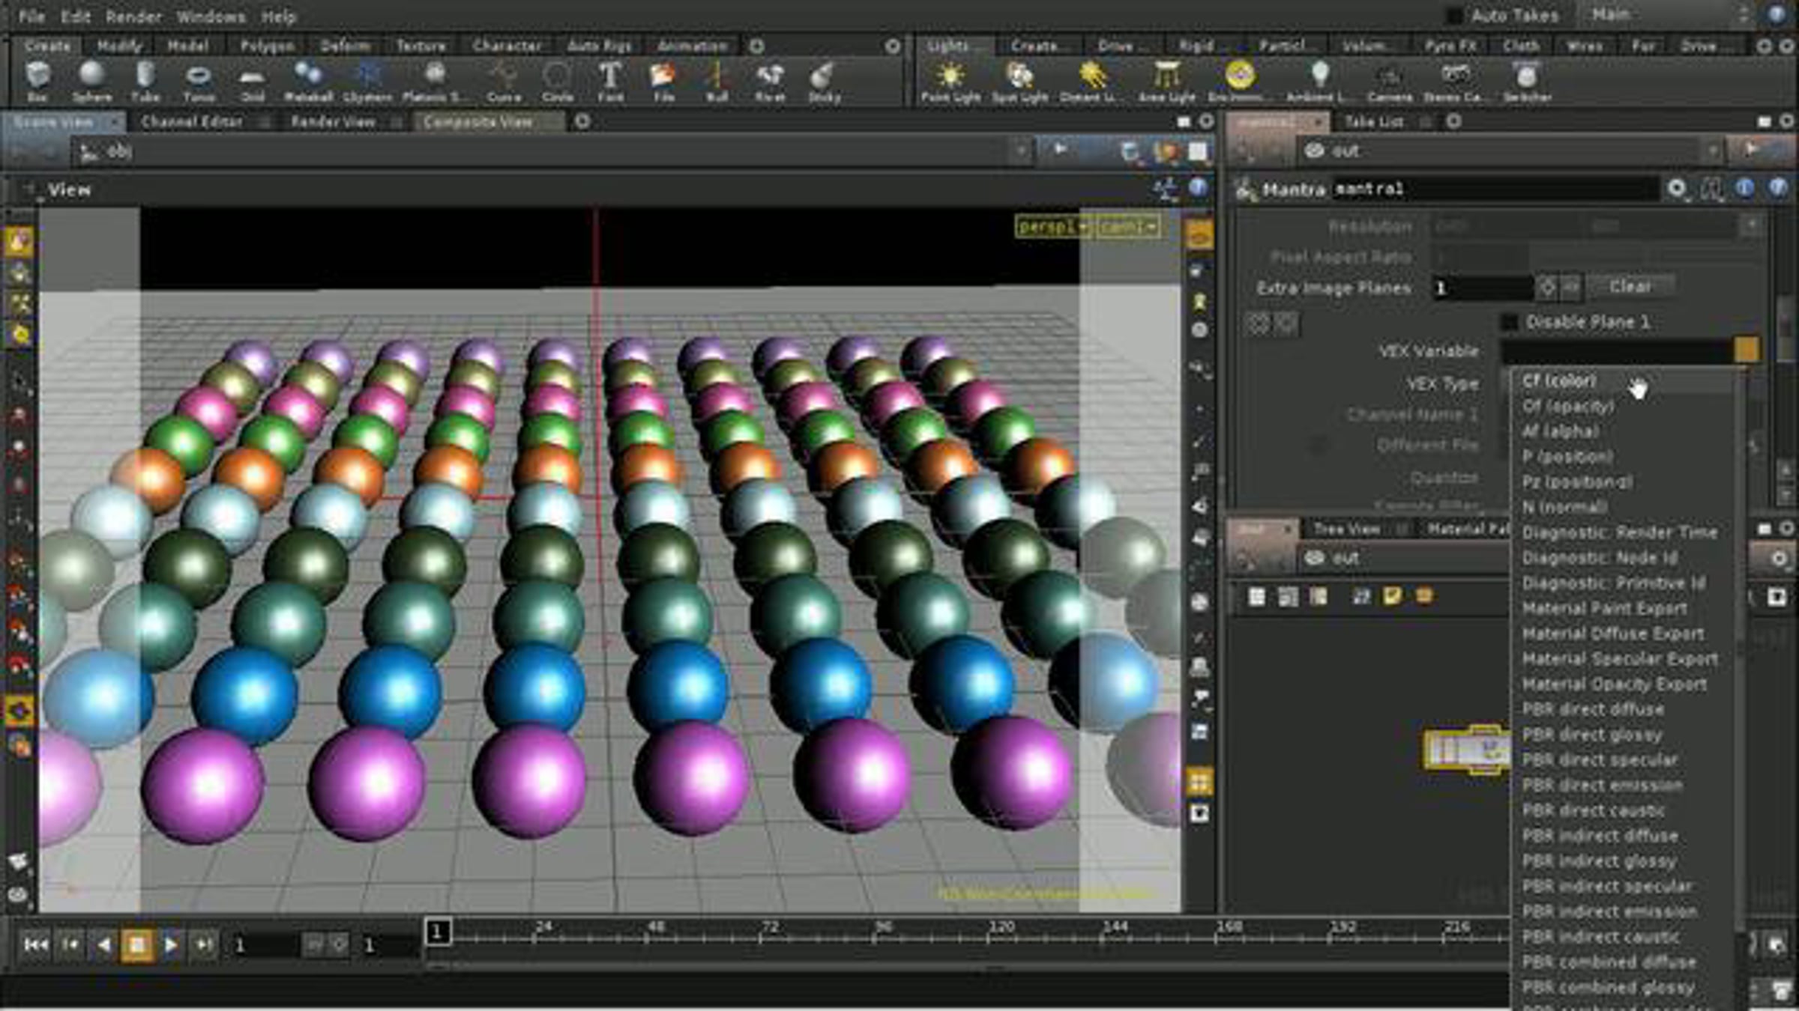Open the Polygon shelf tab
This screenshot has height=1011, width=1799.
[268, 46]
